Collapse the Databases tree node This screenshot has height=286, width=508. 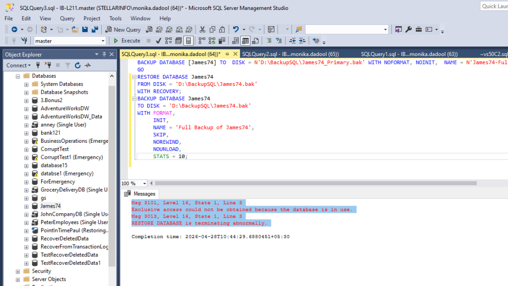tap(18, 76)
